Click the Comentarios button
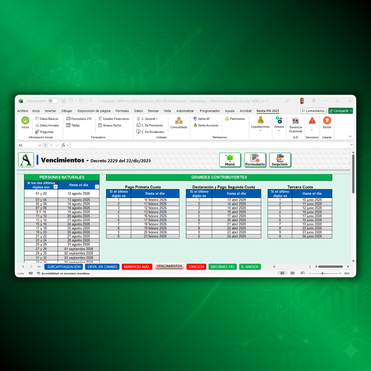This screenshot has width=371, height=371. pos(313,111)
